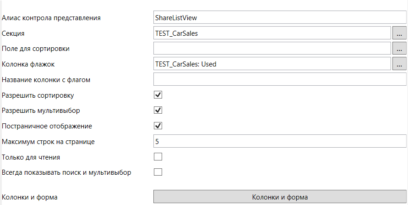Toggle the Постраничное отображение checkbox
Image resolution: width=408 pixels, height=205 pixels.
(158, 126)
